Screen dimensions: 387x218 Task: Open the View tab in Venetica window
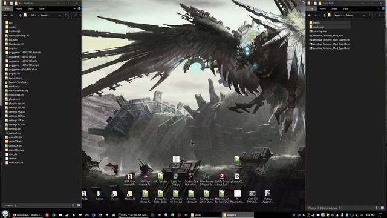click(x=42, y=8)
